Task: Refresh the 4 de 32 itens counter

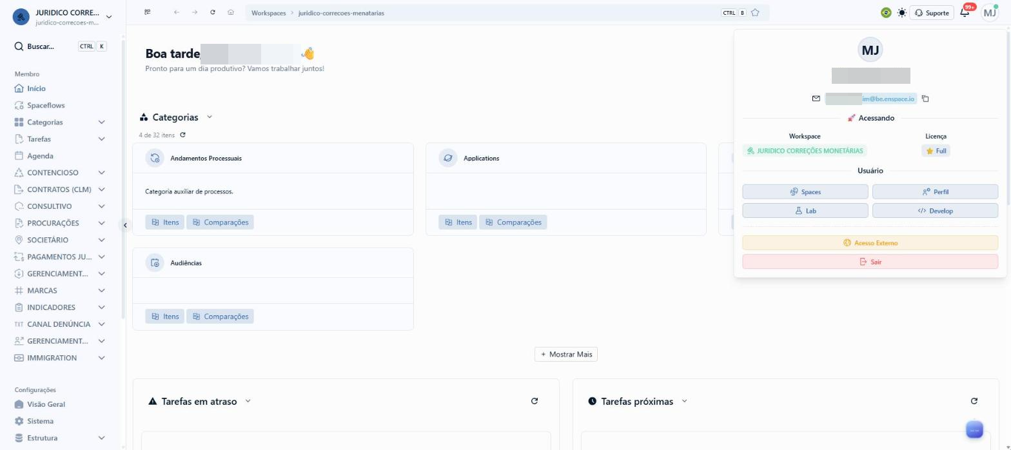Action: [183, 135]
